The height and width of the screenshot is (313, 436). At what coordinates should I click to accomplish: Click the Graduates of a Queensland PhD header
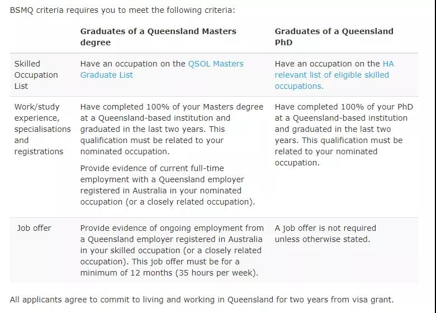334,37
